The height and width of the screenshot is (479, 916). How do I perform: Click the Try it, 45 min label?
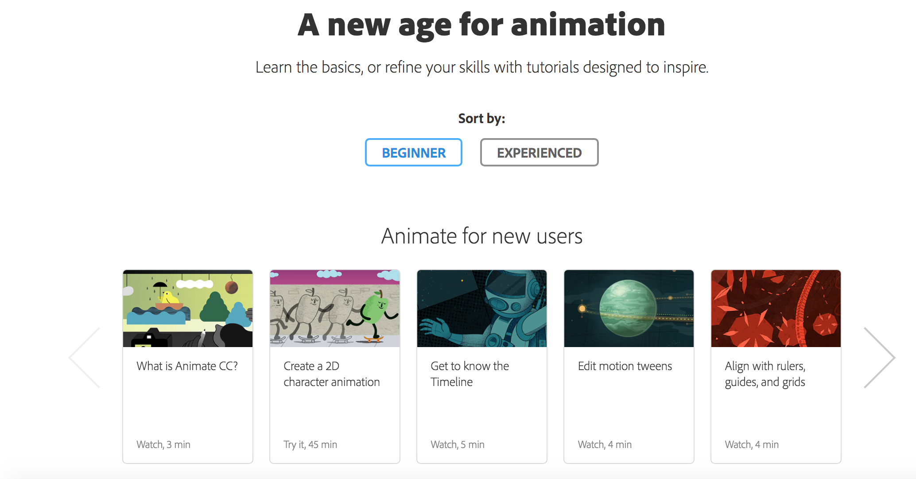click(310, 444)
